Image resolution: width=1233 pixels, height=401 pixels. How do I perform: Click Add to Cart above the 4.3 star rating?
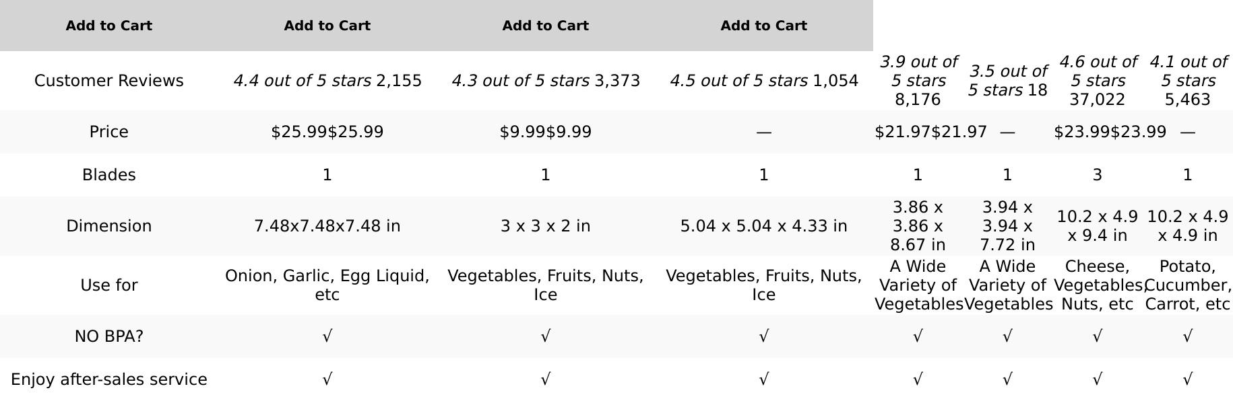click(545, 26)
